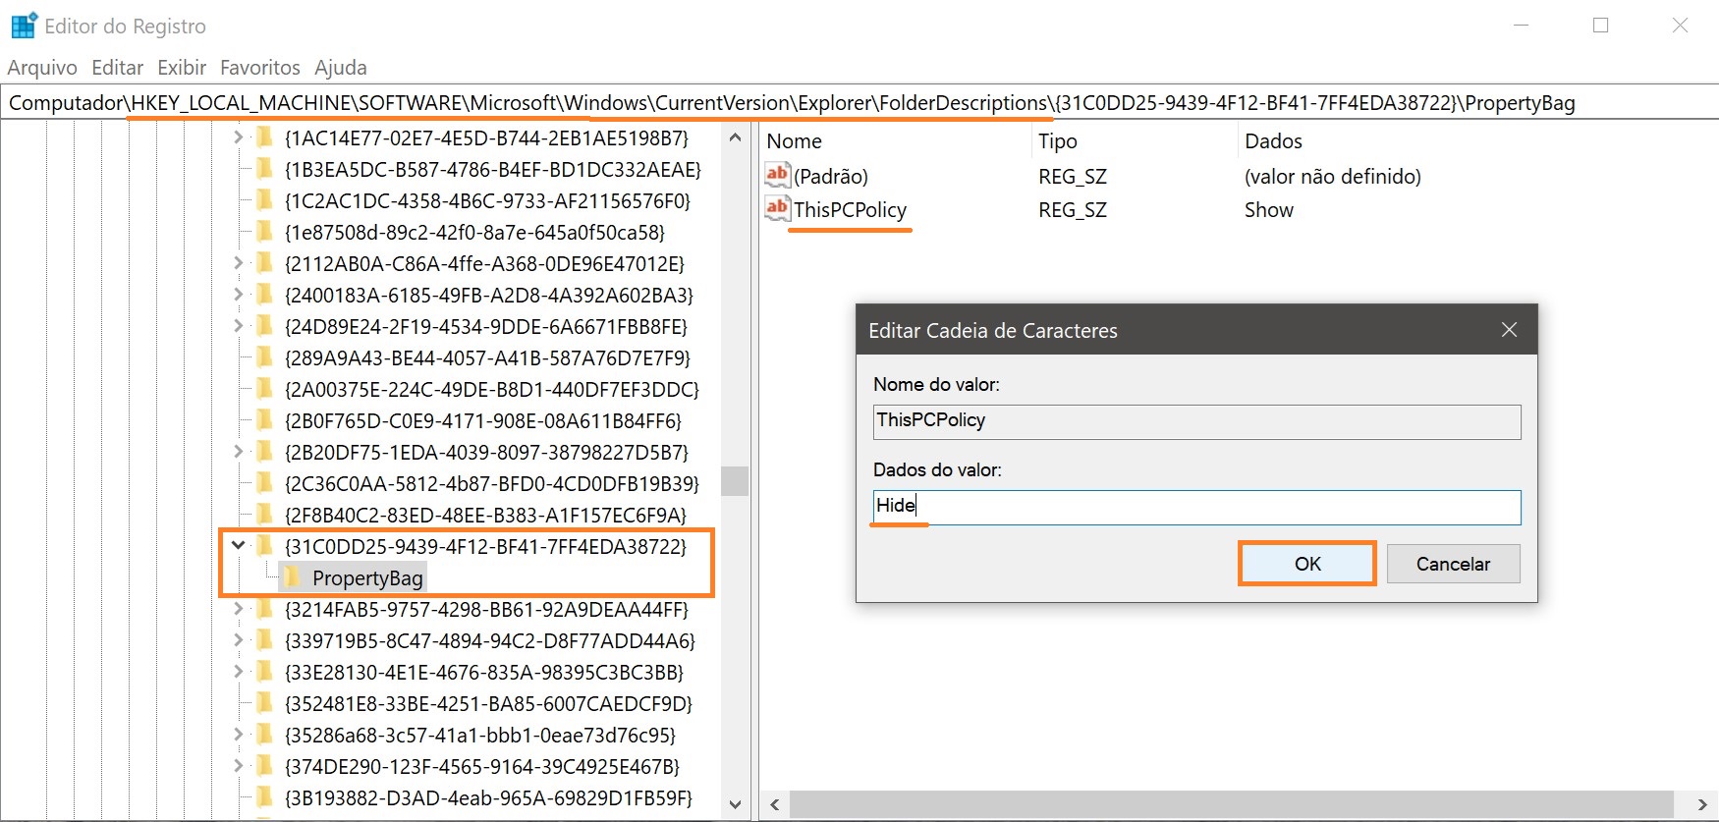
Task: Click the tree pane scroll down arrow
Action: (735, 804)
